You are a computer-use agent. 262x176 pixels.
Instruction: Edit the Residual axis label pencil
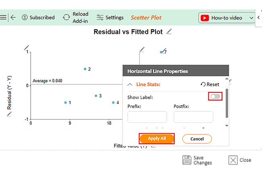coord(9,114)
